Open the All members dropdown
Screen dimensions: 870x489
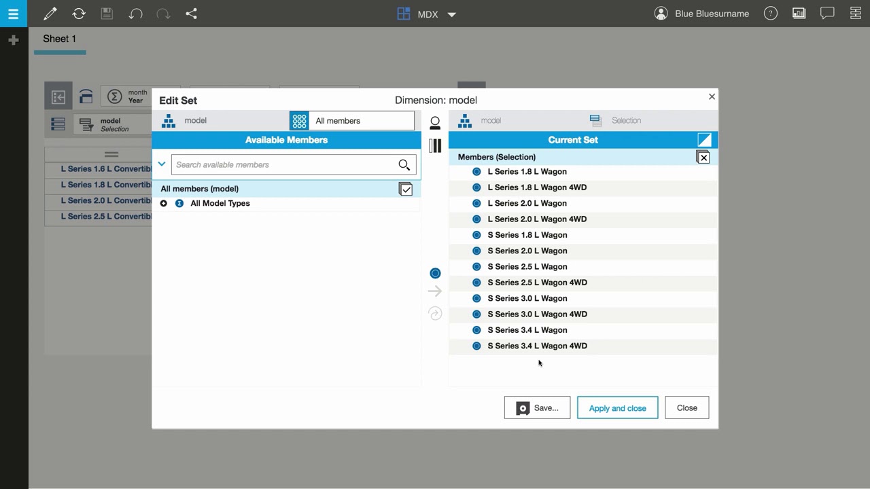click(352, 121)
